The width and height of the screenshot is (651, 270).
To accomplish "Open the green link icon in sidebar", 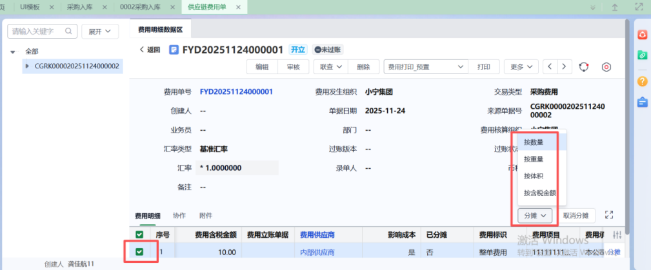I will [642, 55].
